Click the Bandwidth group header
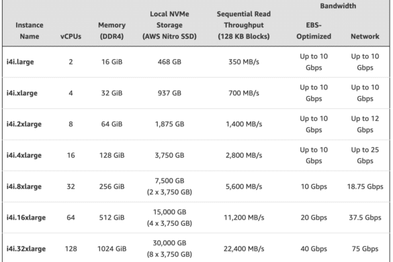 338,6
